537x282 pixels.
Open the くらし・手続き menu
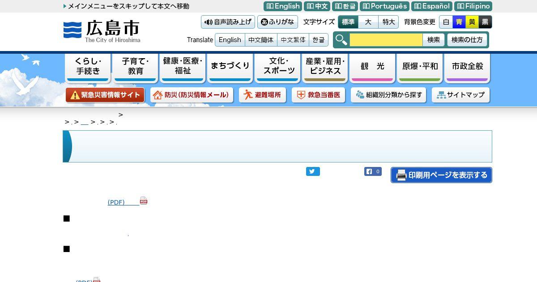point(88,68)
